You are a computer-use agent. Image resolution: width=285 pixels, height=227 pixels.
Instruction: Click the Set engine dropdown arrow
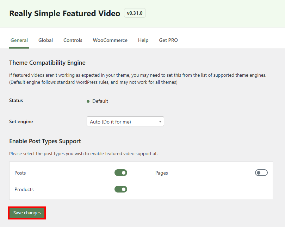pos(160,121)
